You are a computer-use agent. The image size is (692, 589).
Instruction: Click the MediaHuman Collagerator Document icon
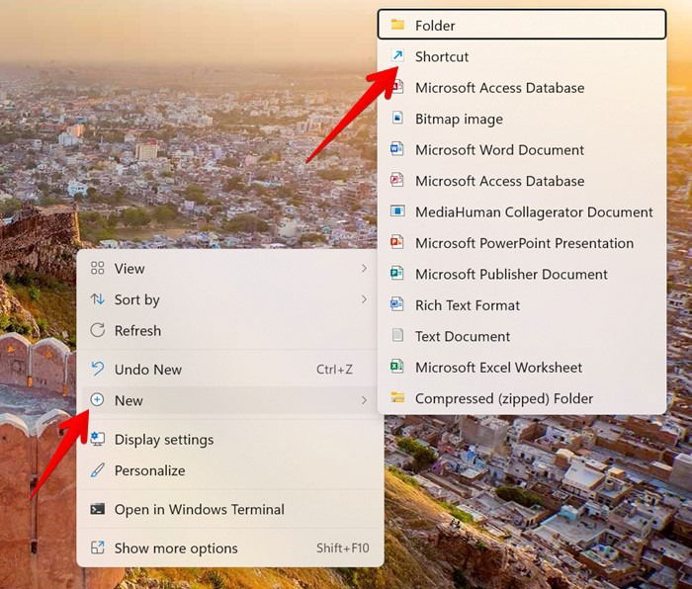tap(397, 210)
